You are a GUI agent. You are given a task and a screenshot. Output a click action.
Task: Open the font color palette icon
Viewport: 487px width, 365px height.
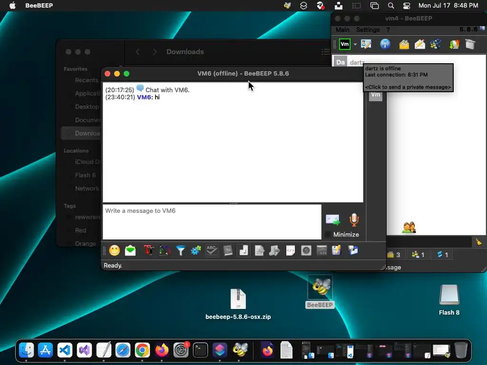tap(165, 250)
